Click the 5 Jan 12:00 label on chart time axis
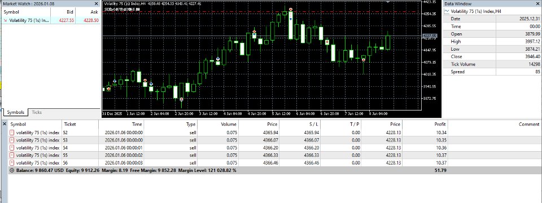Image resolution: width=542 pixels, height=203 pixels. [x=281, y=113]
